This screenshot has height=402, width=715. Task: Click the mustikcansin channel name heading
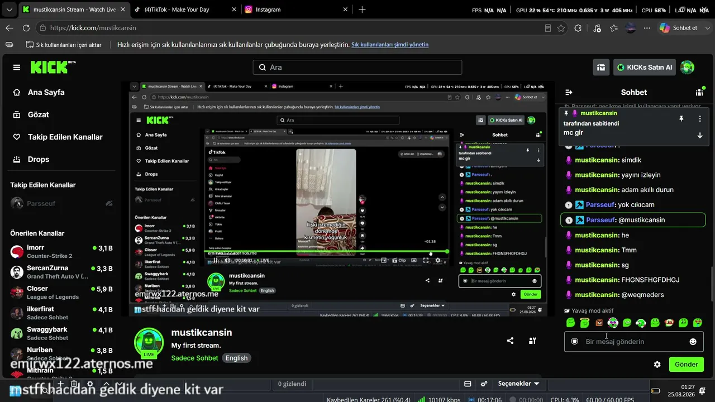pos(202,332)
